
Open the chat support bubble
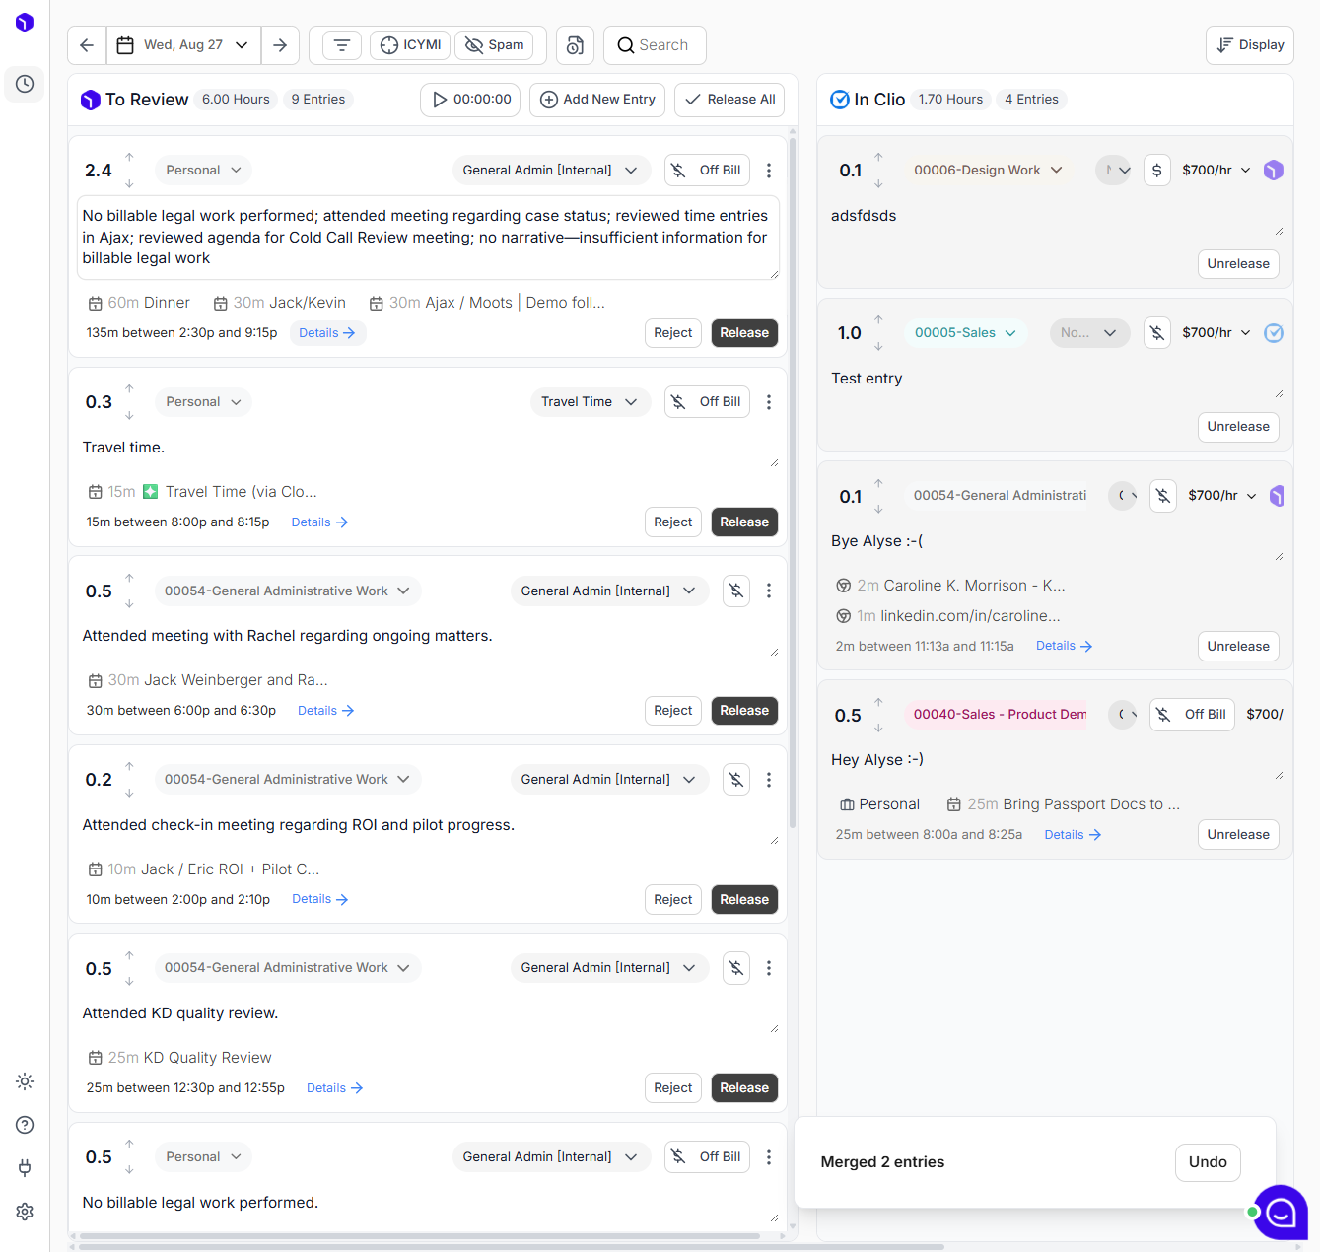point(1281,1212)
